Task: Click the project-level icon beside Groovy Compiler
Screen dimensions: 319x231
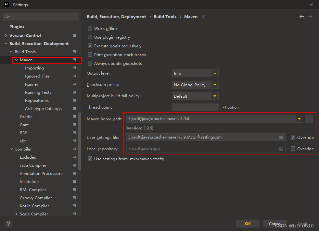Action: pos(74,198)
